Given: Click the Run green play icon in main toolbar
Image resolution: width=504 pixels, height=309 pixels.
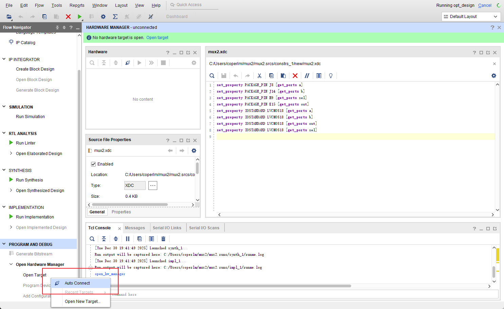Looking at the screenshot, I should point(79,17).
